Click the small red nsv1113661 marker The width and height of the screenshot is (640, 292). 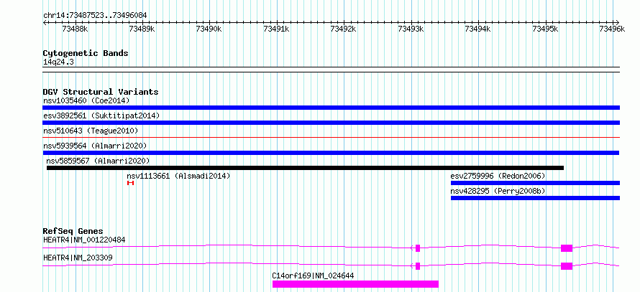[131, 183]
